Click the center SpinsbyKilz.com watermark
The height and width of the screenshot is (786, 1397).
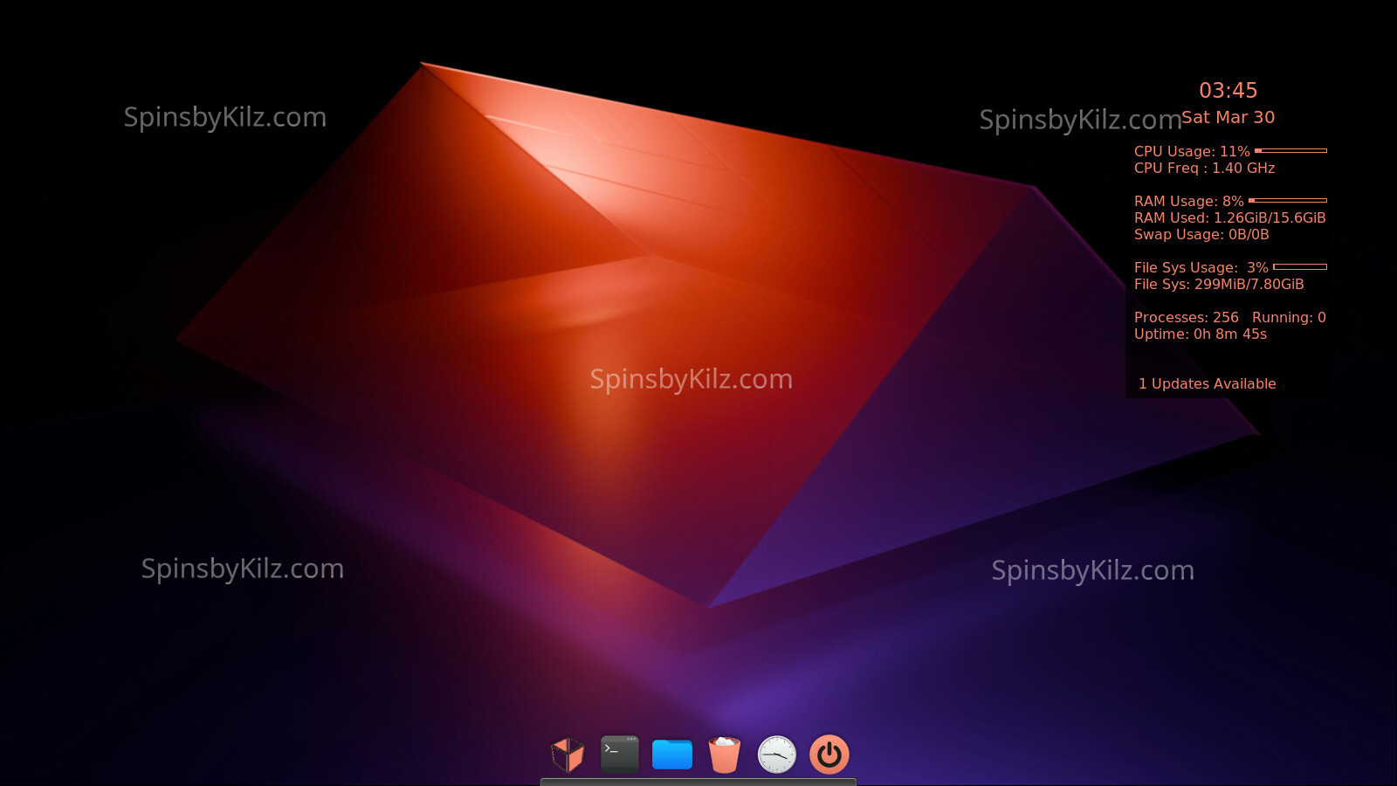click(691, 380)
